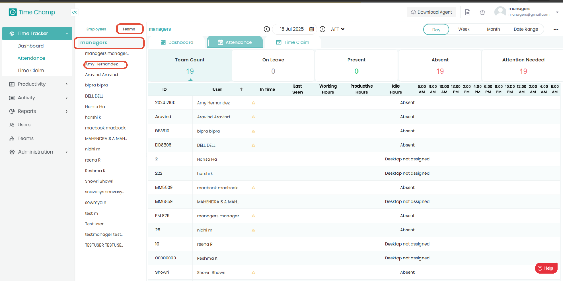Open Dashboard in Time Tracker sidebar
563x281 pixels.
tap(31, 46)
